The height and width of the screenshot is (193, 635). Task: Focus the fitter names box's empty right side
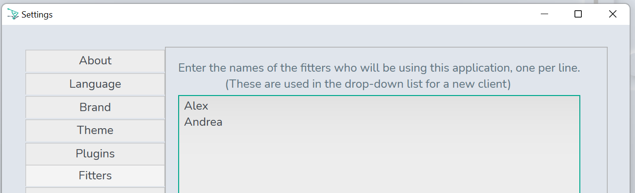(439, 146)
